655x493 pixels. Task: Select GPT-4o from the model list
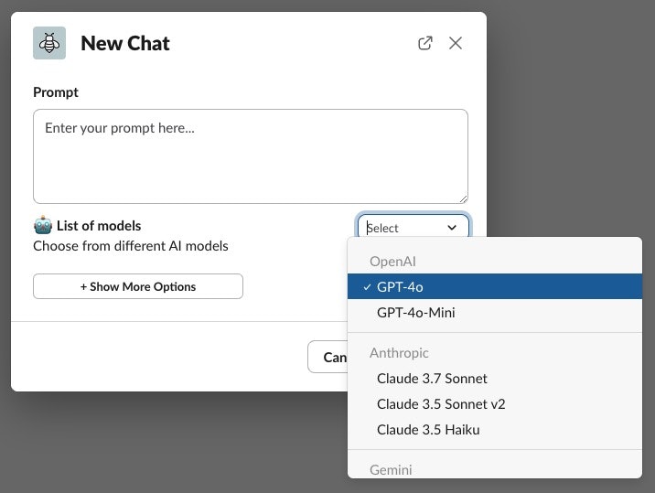[401, 287]
